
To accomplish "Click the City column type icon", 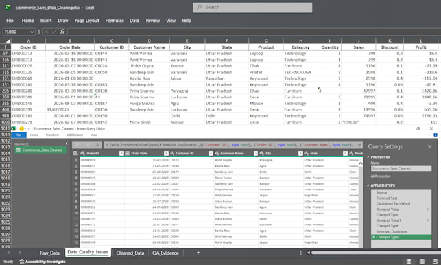I will coord(262,153).
